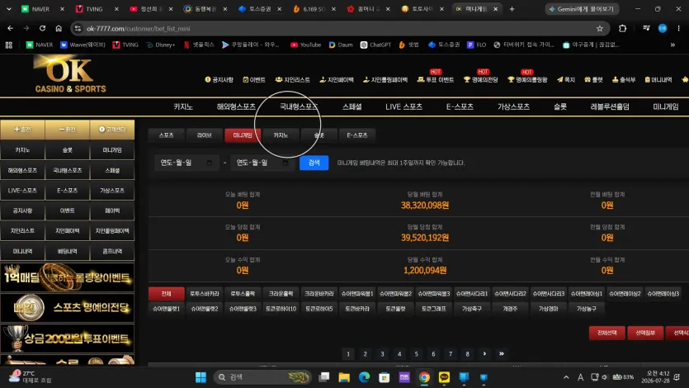
Task: Open sidebar 콤프내역 button
Action: pyautogui.click(x=112, y=251)
